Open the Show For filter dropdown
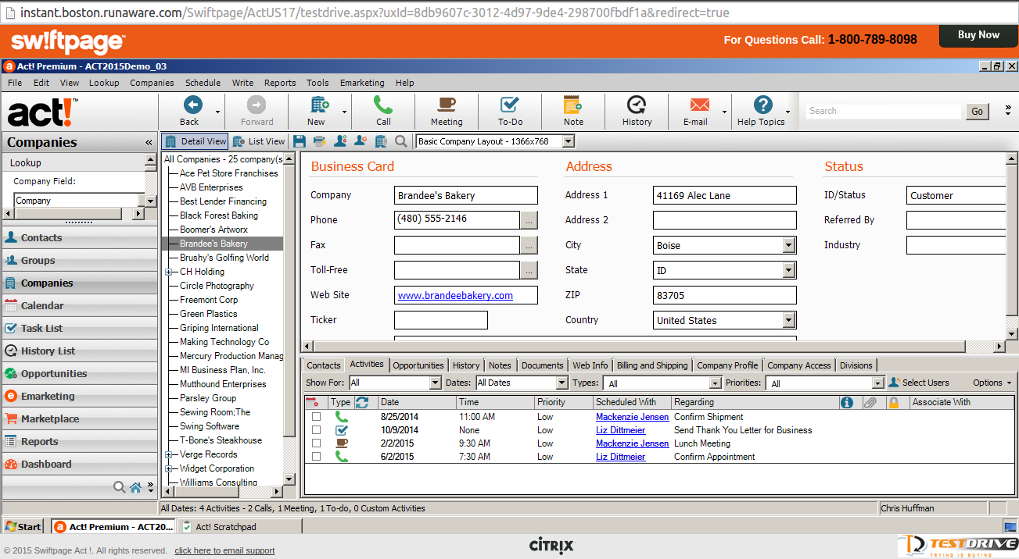Viewport: 1019px width, 559px height. tap(436, 383)
